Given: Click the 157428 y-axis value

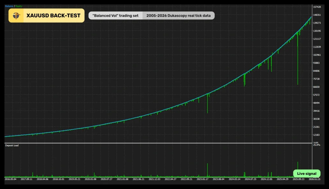Looking at the screenshot, I should (317, 7).
